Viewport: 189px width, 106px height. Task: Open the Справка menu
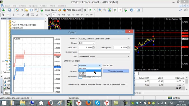click(x=62, y=6)
